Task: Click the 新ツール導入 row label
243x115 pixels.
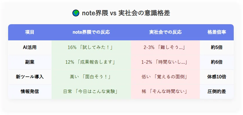Action: (30, 77)
